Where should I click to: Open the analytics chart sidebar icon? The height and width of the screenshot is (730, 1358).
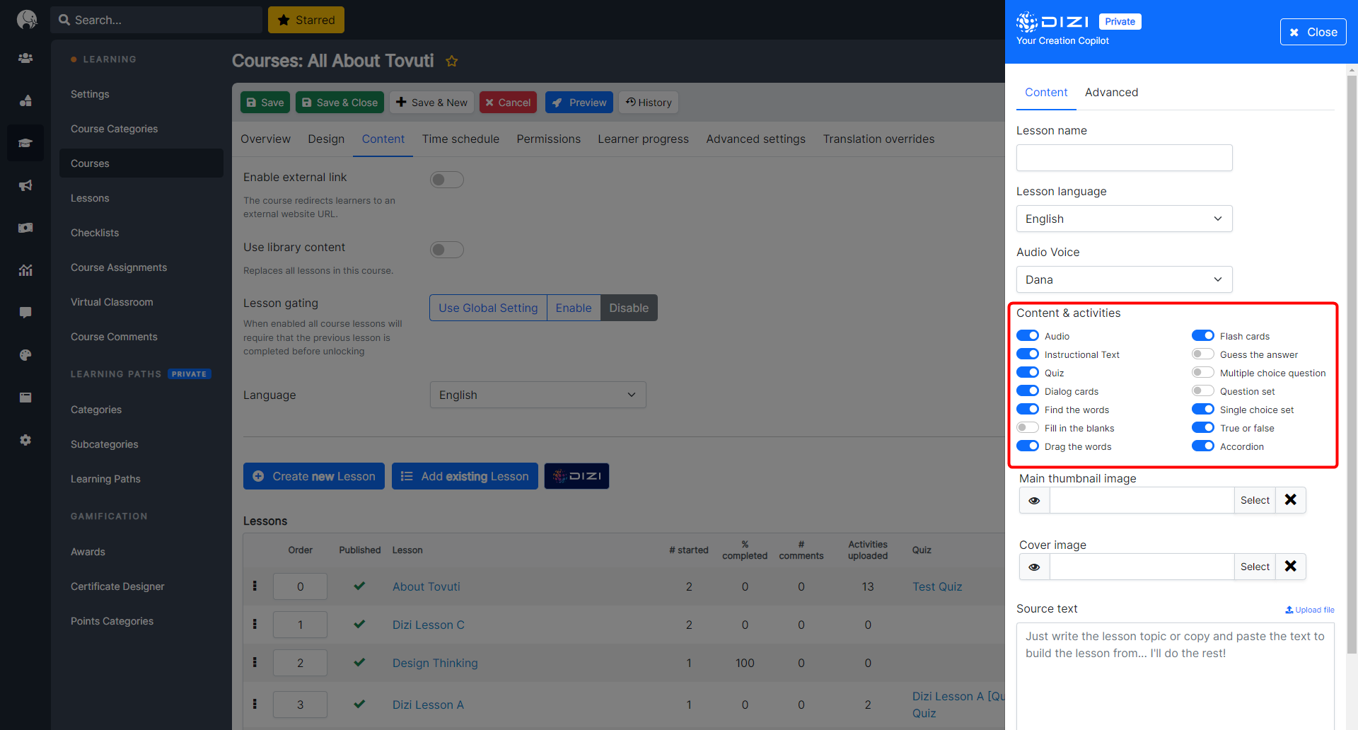[25, 270]
